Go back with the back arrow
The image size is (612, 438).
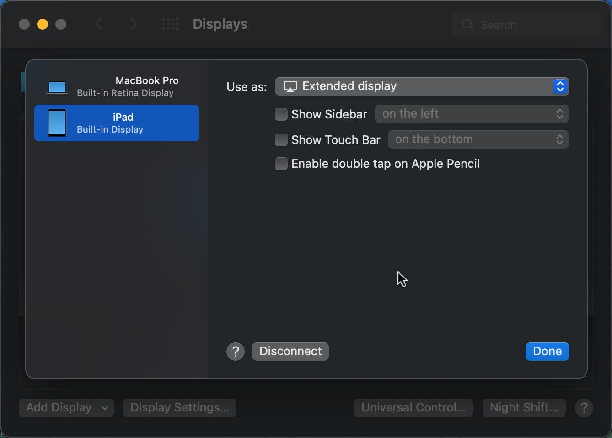pyautogui.click(x=99, y=24)
